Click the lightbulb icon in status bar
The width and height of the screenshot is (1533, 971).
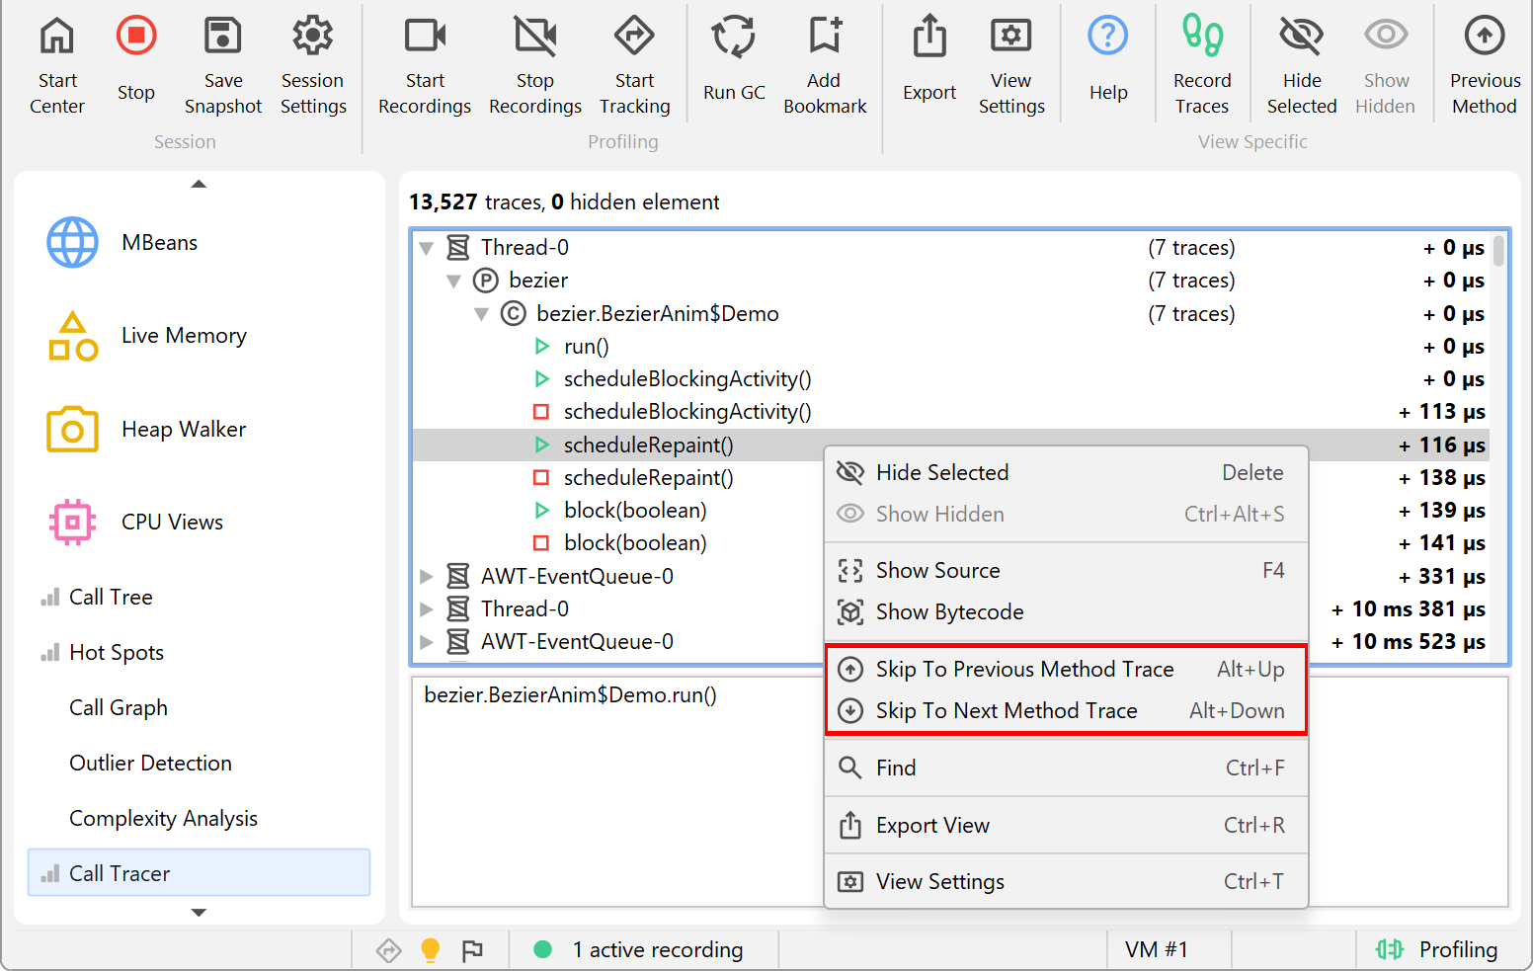pos(430,950)
